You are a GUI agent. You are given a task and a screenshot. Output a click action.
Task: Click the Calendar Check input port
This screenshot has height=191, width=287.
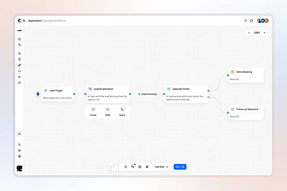pos(164,94)
